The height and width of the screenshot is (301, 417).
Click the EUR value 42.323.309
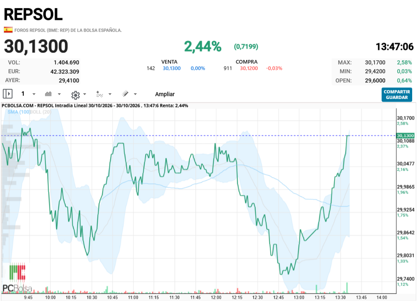click(x=65, y=72)
